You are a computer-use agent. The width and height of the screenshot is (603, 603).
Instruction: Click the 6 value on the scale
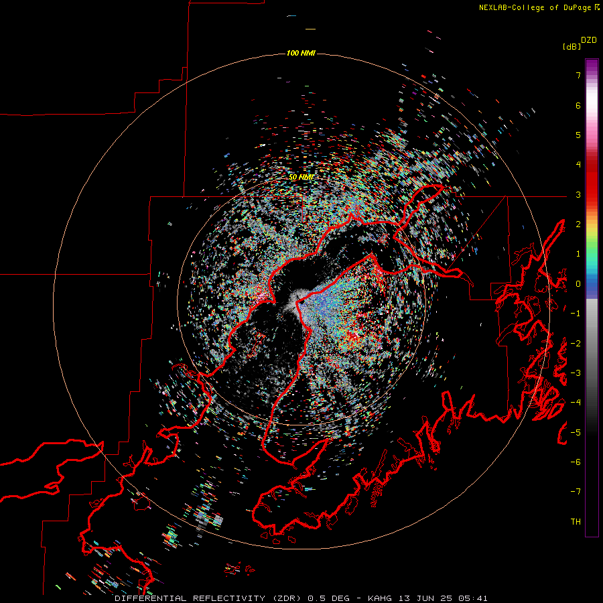(578, 105)
